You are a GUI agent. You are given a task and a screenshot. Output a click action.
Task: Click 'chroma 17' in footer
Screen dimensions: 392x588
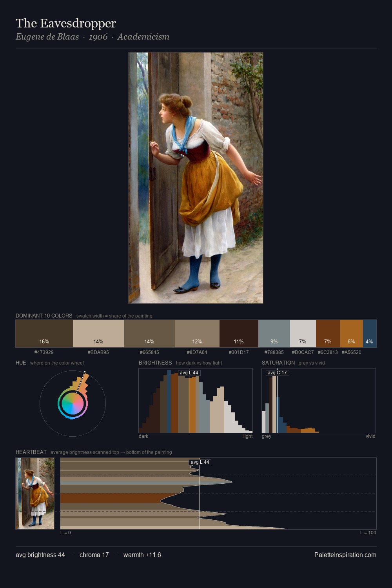[94, 555]
